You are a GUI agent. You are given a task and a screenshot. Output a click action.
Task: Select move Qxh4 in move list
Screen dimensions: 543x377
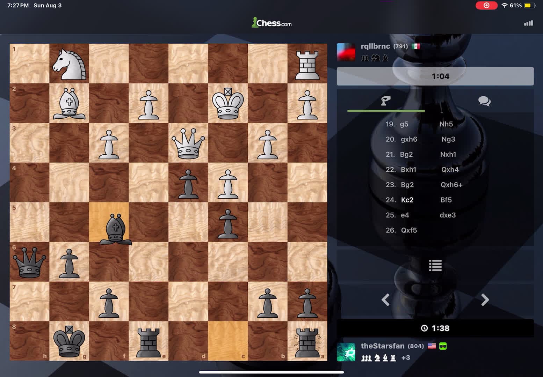(450, 170)
